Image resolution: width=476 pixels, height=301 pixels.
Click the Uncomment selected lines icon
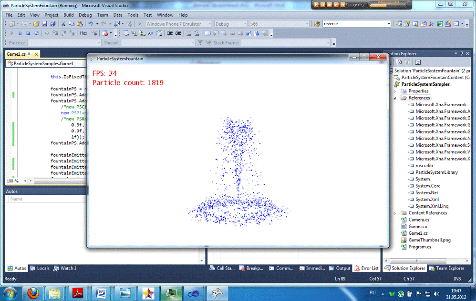(x=197, y=33)
